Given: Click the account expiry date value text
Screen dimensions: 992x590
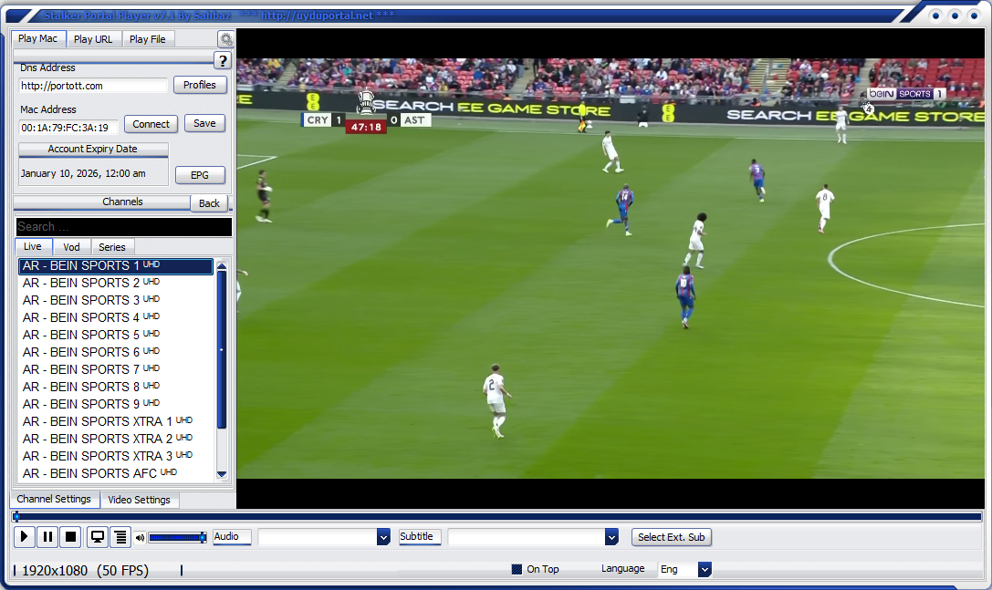Looking at the screenshot, I should pyautogui.click(x=83, y=173).
